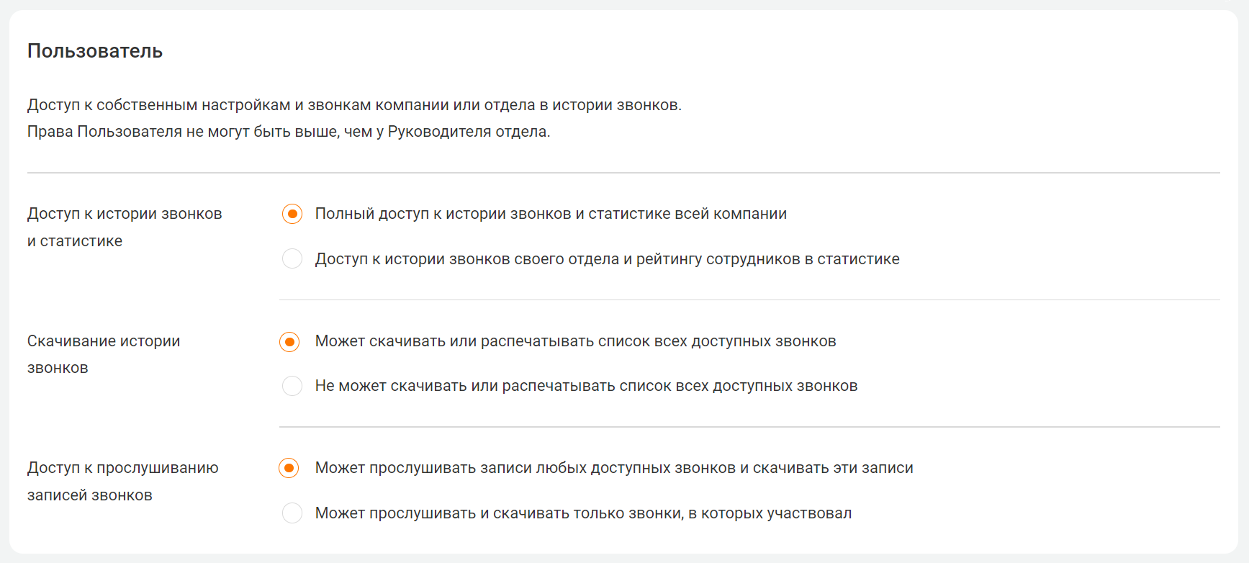Click 'Доступ к истории звонков своего отдела' label
The height and width of the screenshot is (563, 1249).
(608, 259)
